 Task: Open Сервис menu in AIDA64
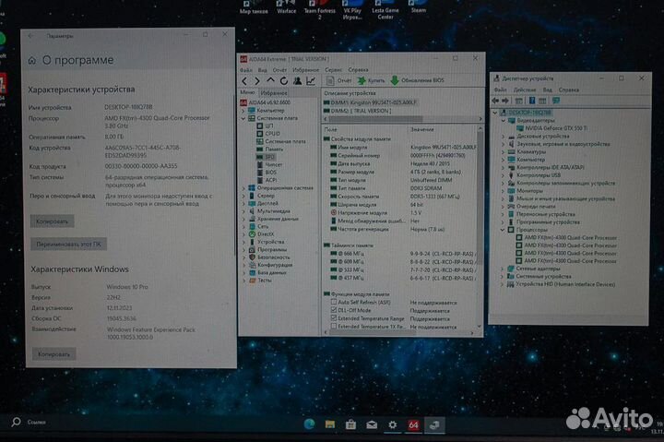click(333, 70)
